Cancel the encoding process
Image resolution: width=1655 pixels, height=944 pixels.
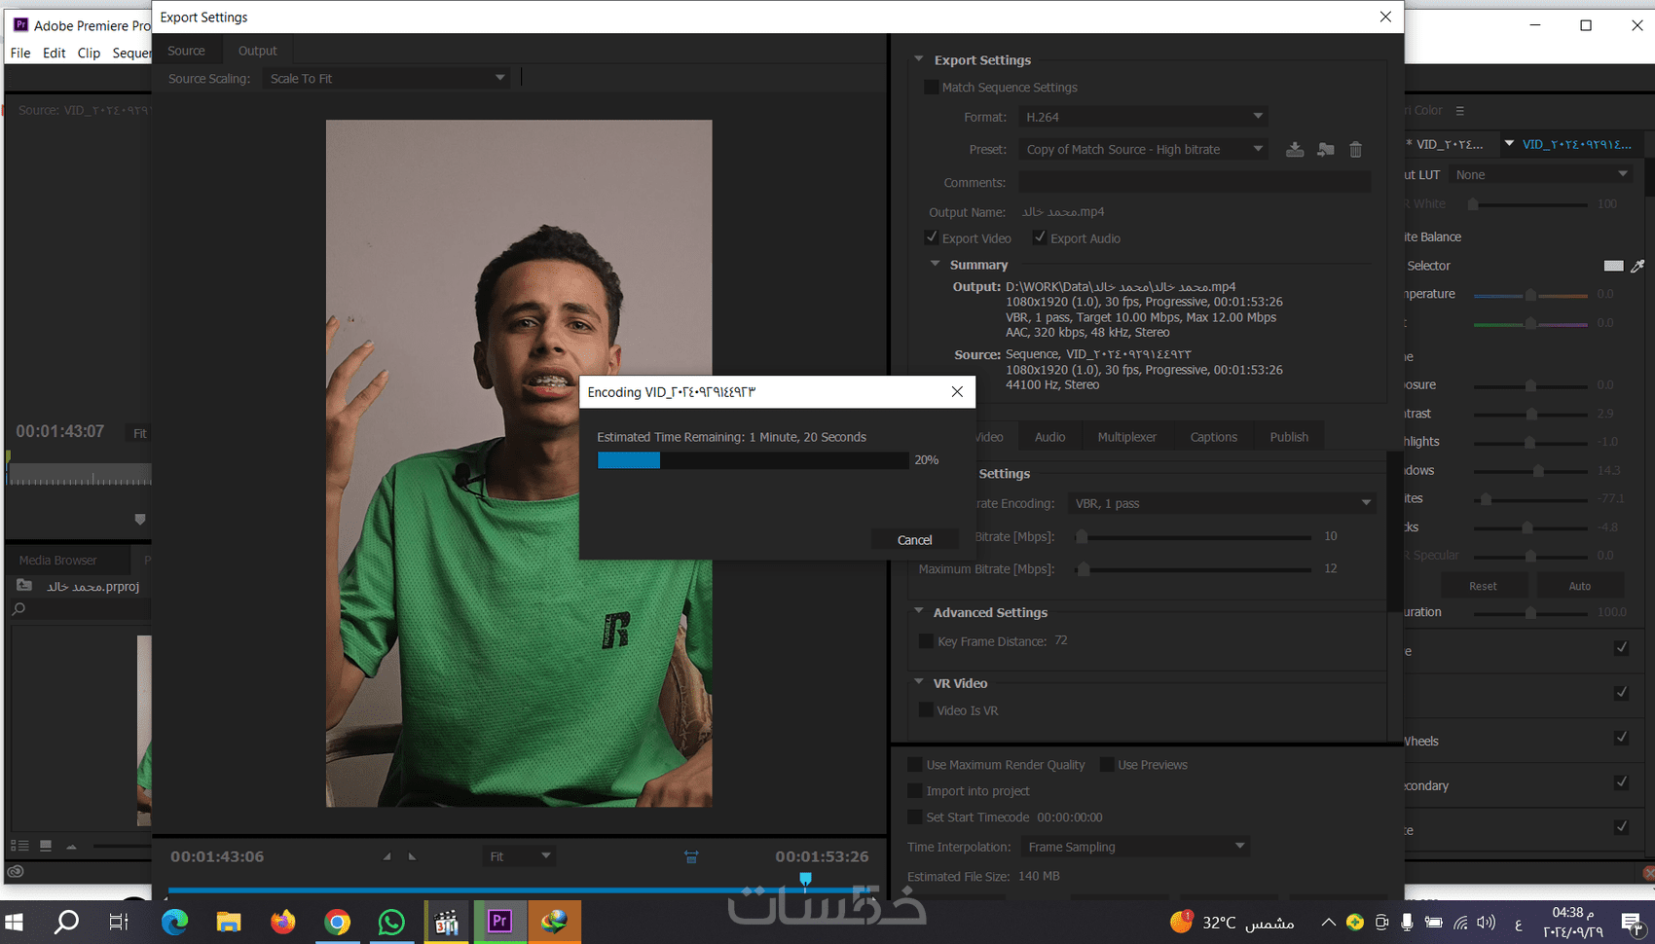point(914,539)
